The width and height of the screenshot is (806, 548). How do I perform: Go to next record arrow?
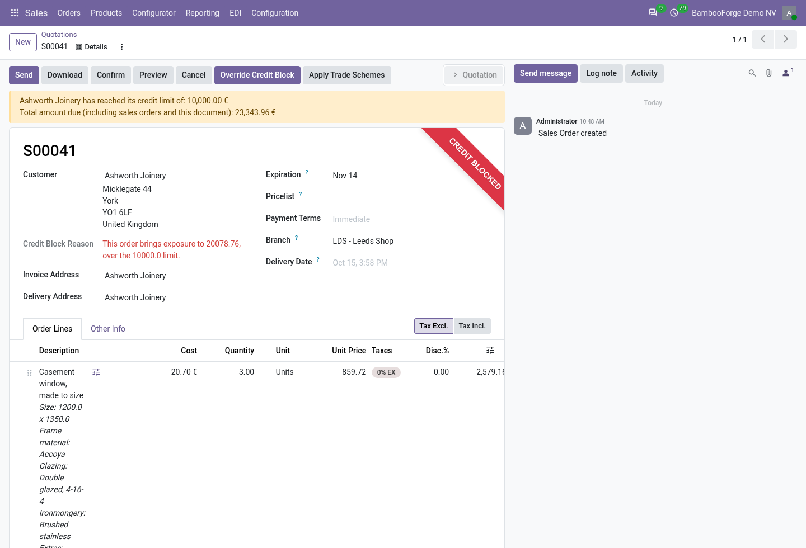tap(786, 39)
